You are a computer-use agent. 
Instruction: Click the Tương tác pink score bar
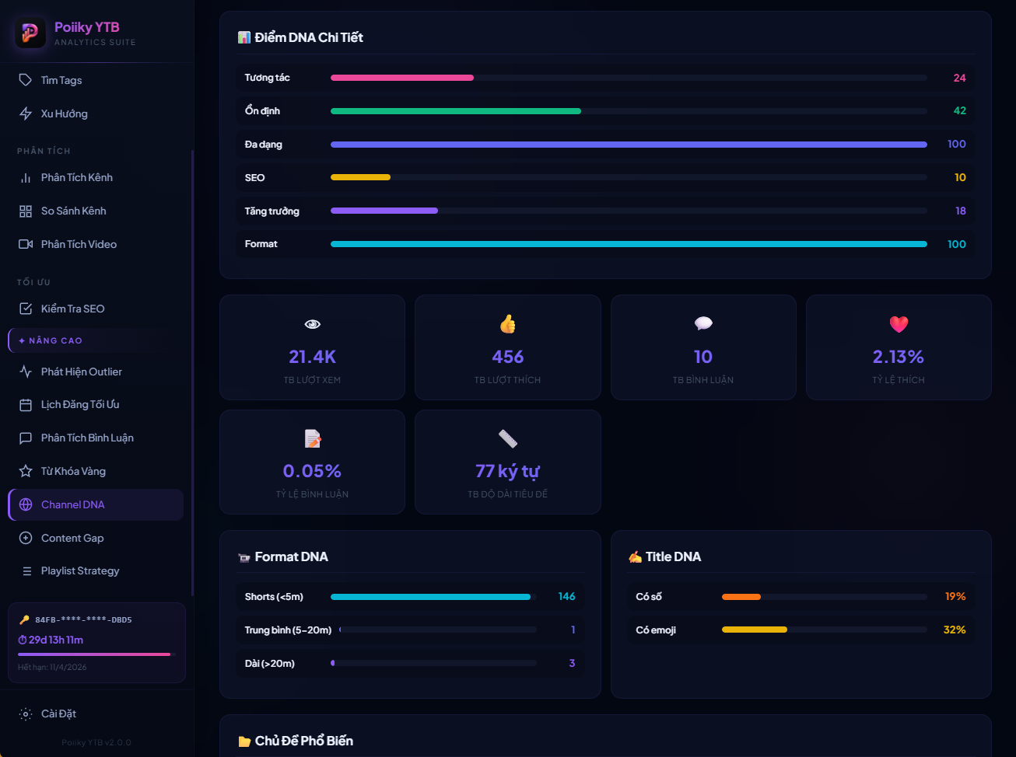click(401, 78)
